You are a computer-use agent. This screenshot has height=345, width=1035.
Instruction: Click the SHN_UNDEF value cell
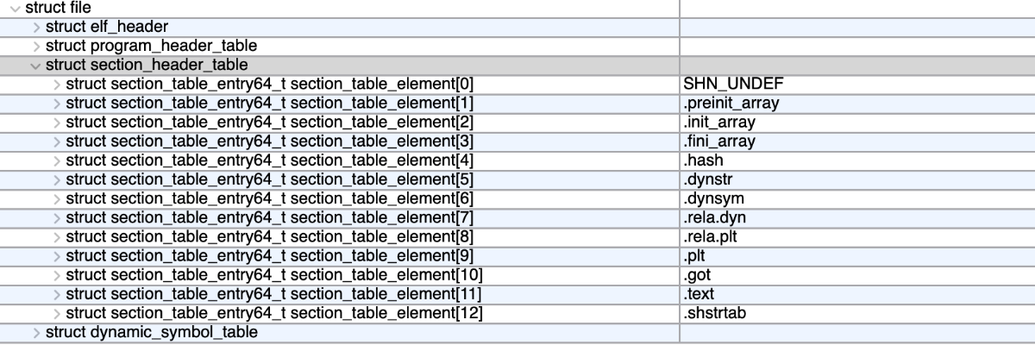pyautogui.click(x=857, y=85)
